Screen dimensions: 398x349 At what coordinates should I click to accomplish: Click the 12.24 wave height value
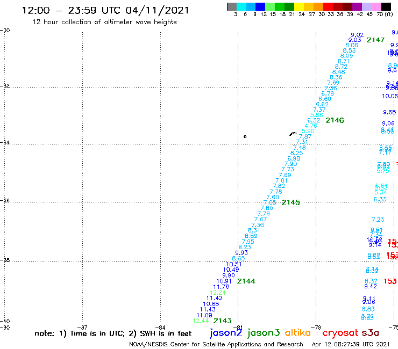(x=218, y=293)
